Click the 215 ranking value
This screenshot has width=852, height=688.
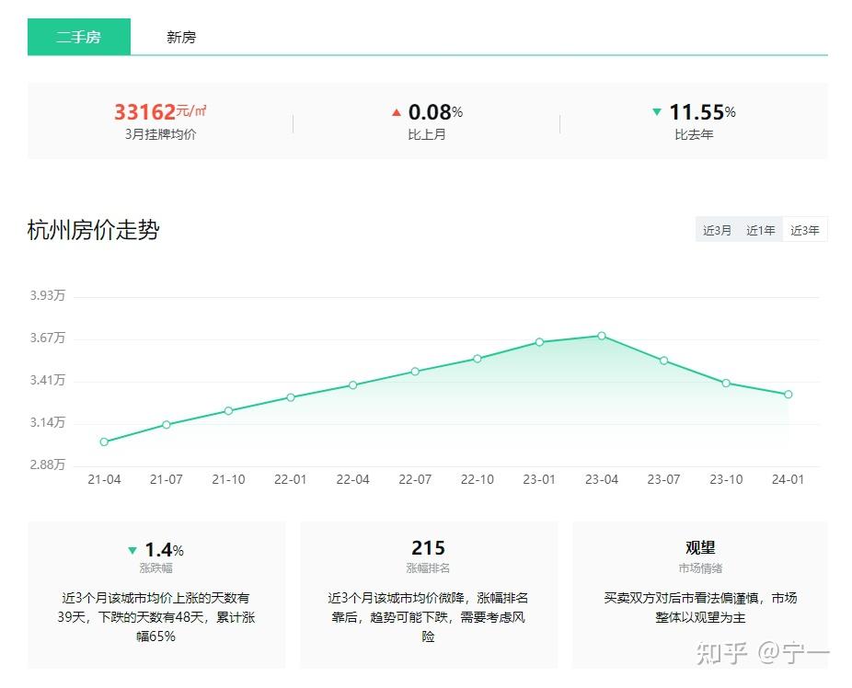click(428, 548)
